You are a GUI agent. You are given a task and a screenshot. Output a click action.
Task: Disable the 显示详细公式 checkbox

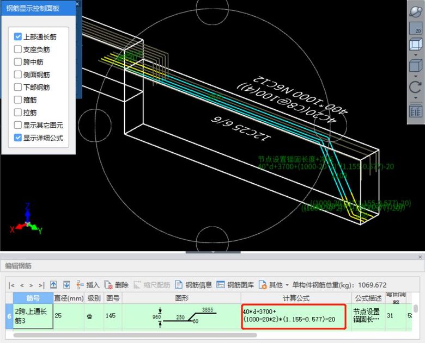coord(18,138)
